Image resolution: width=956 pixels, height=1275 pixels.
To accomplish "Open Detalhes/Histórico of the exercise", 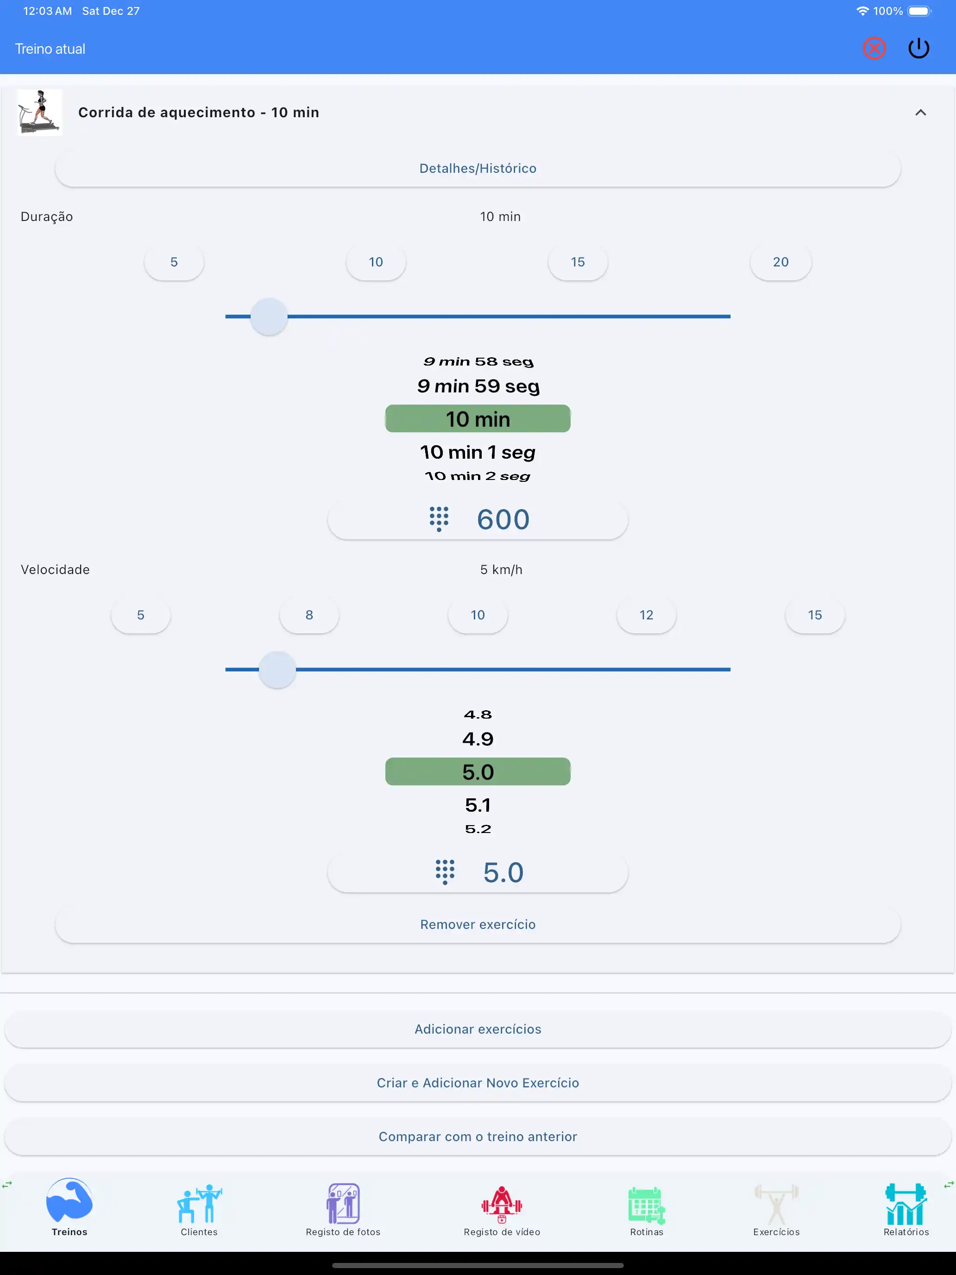I will 478,168.
